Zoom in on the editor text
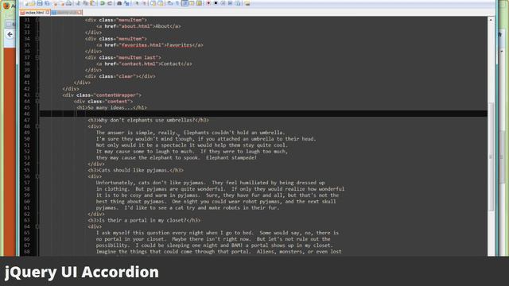Viewport: 509px width, 286px height. pos(137,3)
